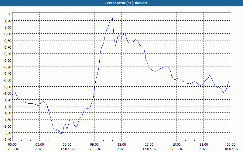Pick the -1,00 y-axis label

click(7, 93)
